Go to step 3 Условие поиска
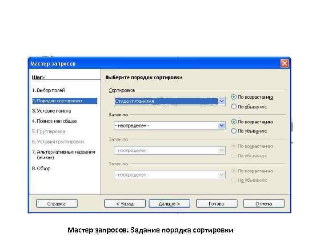 [x=52, y=111]
